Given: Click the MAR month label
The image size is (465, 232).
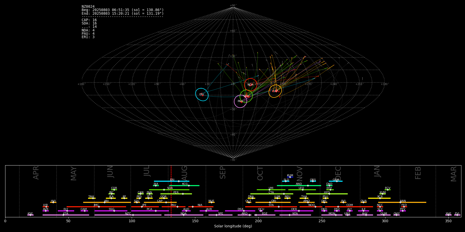Looking at the screenshot, I should [x=454, y=174].
